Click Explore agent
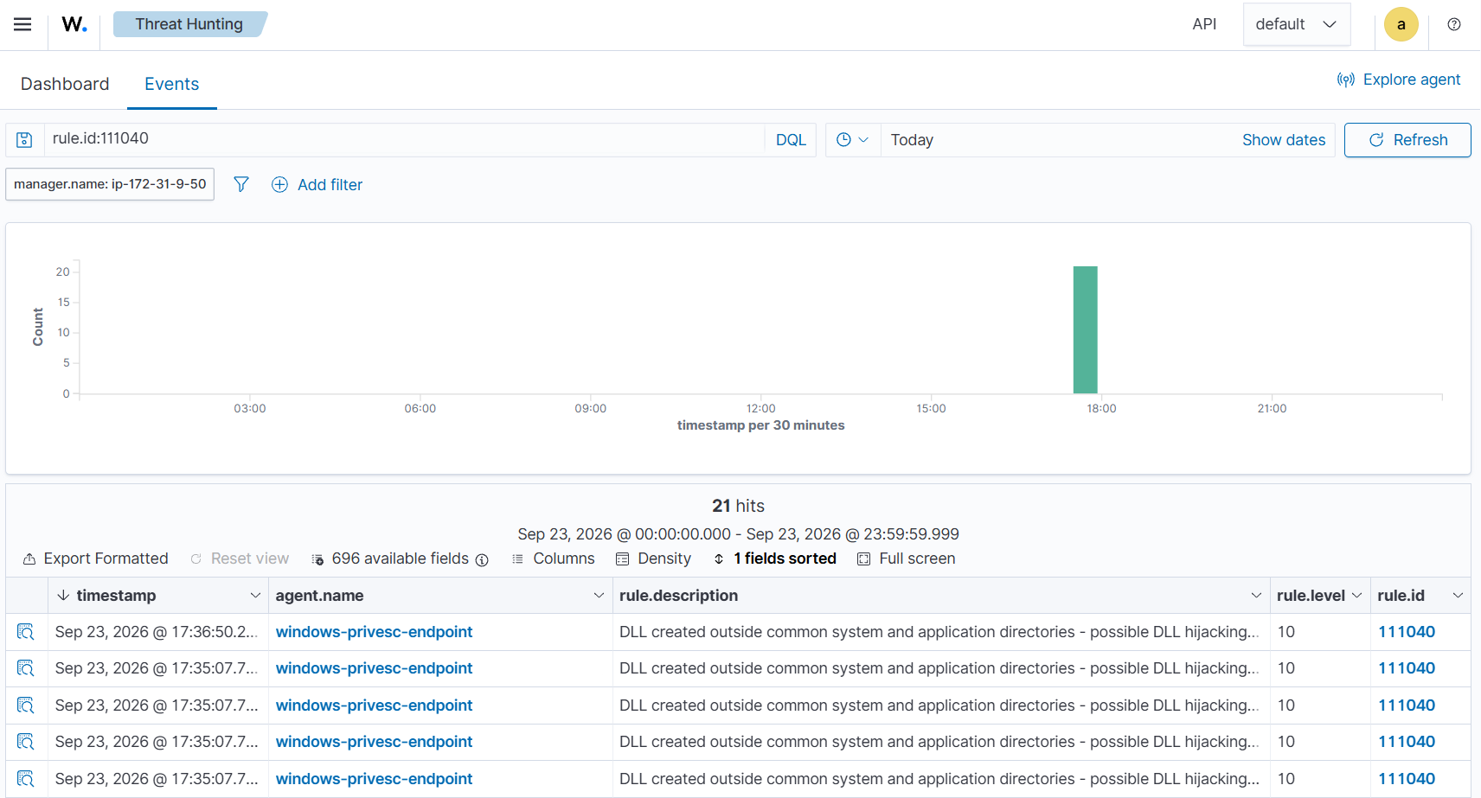Screen dimensions: 1481x798 click(x=1399, y=80)
